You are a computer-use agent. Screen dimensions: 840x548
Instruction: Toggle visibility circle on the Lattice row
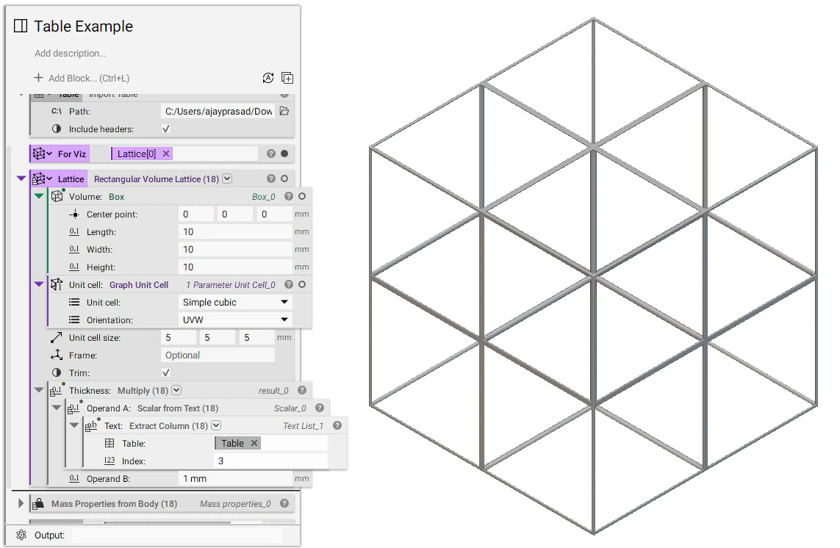tap(284, 179)
